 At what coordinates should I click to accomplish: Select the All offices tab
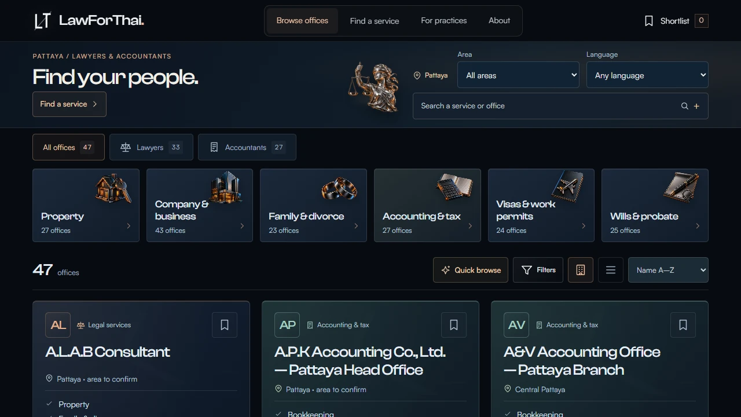pyautogui.click(x=68, y=147)
